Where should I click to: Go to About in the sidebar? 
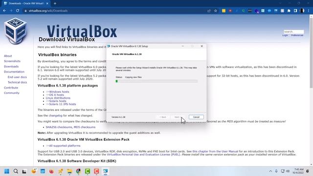[x=8, y=56]
